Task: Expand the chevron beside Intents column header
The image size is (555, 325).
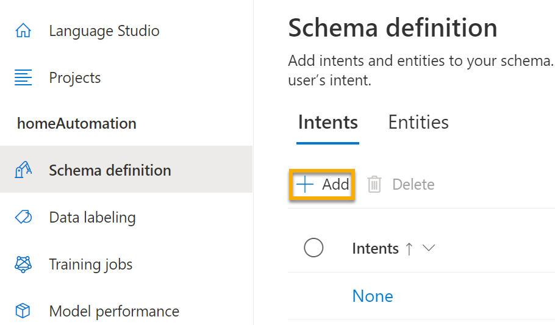Action: coord(429,248)
